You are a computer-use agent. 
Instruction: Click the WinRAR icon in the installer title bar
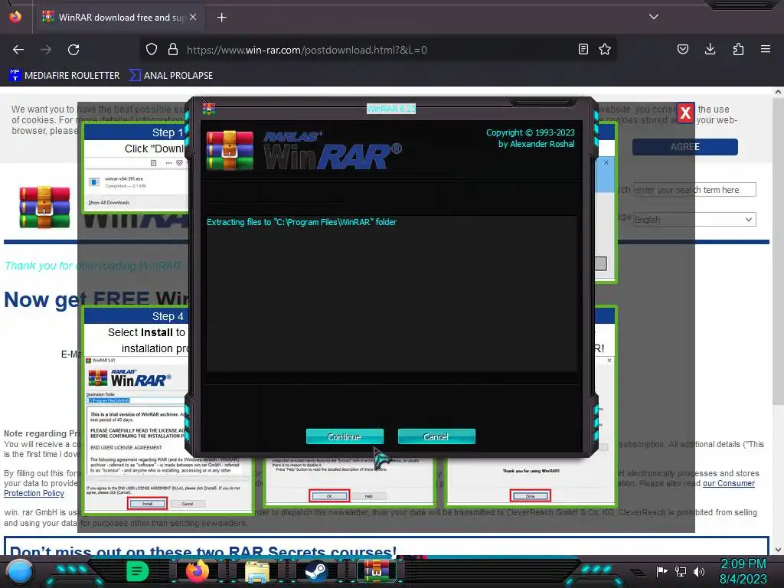pyautogui.click(x=209, y=109)
